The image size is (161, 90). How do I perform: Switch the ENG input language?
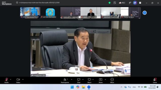click(134, 87)
